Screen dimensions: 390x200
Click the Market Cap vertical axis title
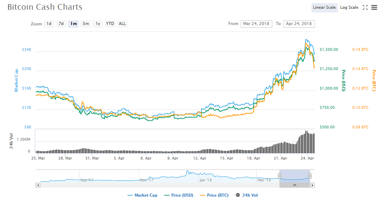[16, 80]
